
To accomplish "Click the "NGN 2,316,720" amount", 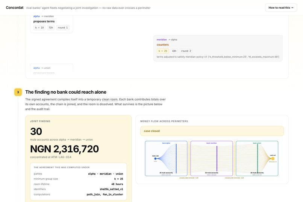I will click(64, 149).
